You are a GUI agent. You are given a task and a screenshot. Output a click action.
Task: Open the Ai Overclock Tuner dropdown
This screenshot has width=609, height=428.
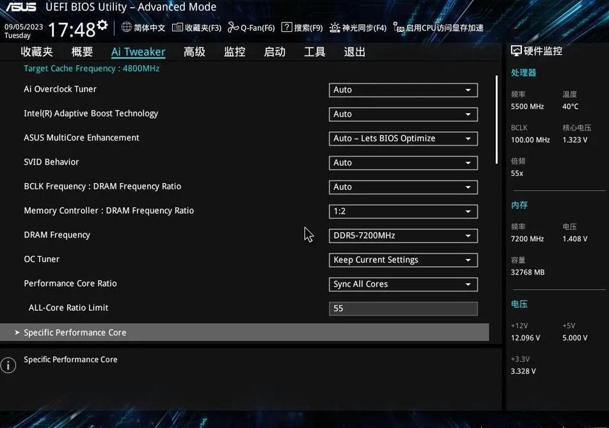tap(403, 90)
